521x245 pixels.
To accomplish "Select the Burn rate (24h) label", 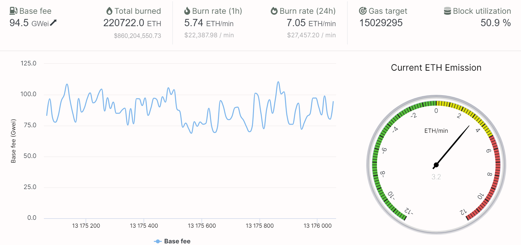I will (308, 11).
